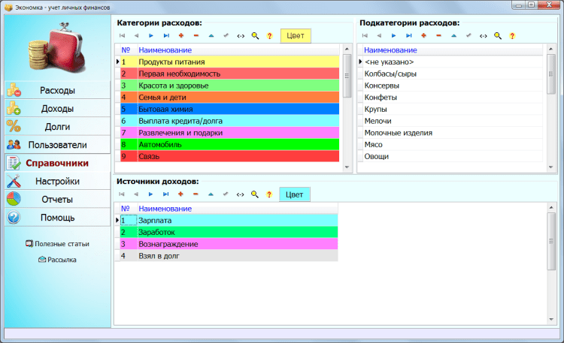
Task: Open the Долги section
Action: 58,126
